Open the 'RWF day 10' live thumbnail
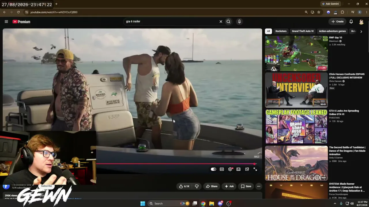The width and height of the screenshot is (369, 207). point(296,53)
